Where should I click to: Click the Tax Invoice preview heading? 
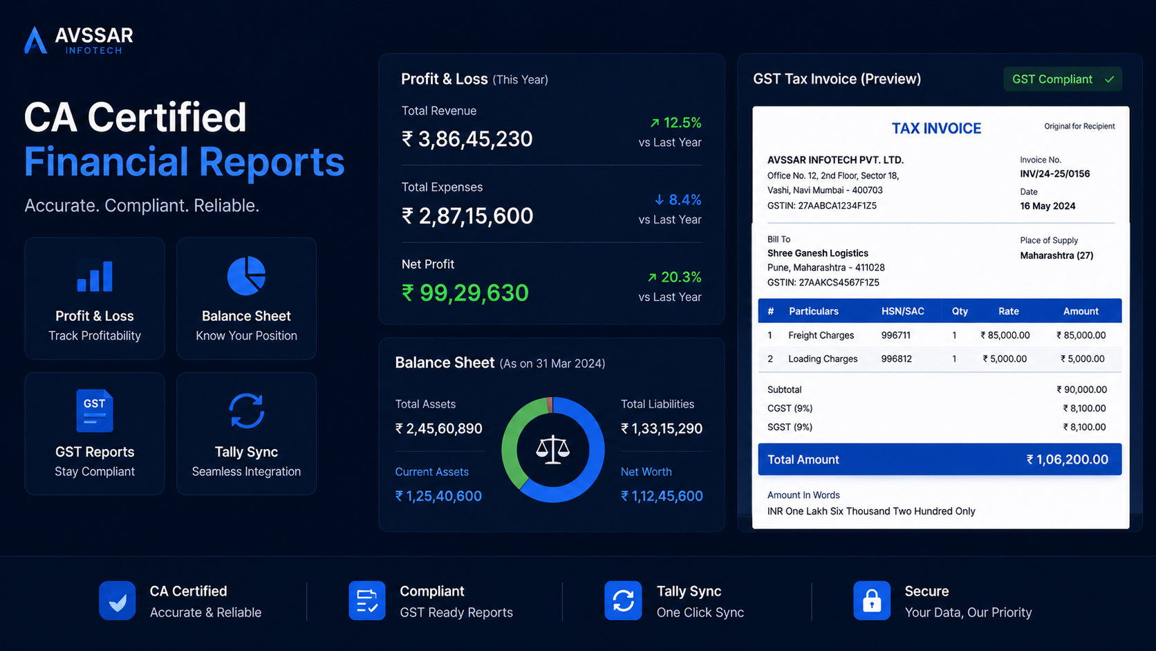(x=936, y=128)
